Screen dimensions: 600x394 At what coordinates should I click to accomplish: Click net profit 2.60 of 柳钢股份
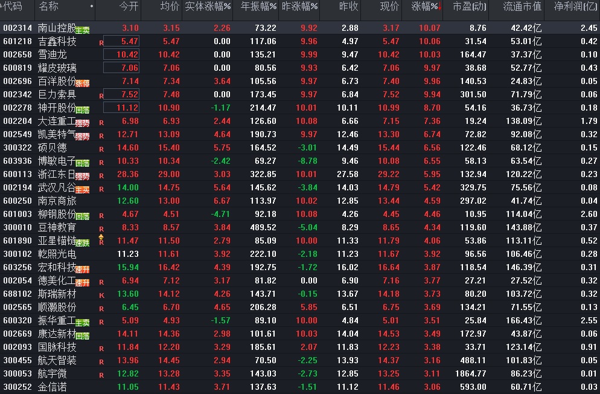589,214
